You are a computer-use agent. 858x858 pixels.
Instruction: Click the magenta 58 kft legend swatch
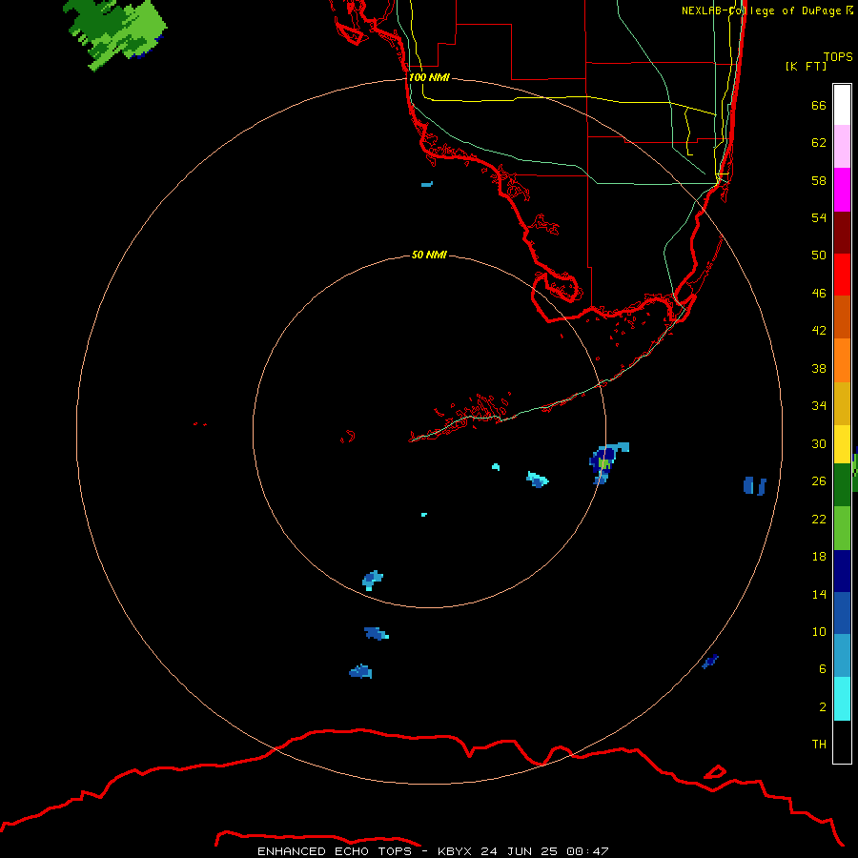(842, 190)
